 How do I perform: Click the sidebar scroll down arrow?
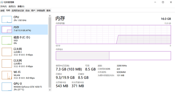coord(50,90)
